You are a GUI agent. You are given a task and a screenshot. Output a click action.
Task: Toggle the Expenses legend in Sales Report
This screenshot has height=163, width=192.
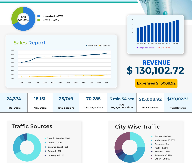(104, 45)
